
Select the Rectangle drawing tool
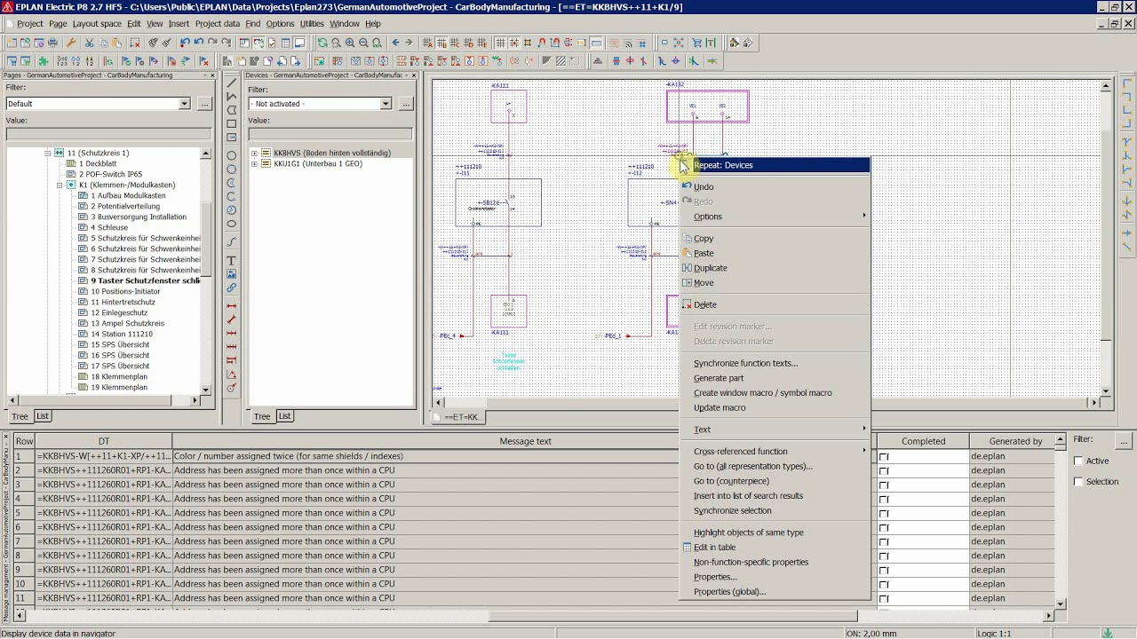pos(231,123)
